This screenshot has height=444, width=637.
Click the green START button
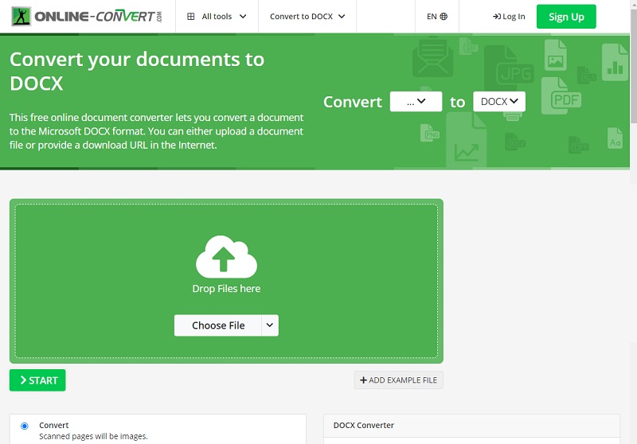(37, 380)
